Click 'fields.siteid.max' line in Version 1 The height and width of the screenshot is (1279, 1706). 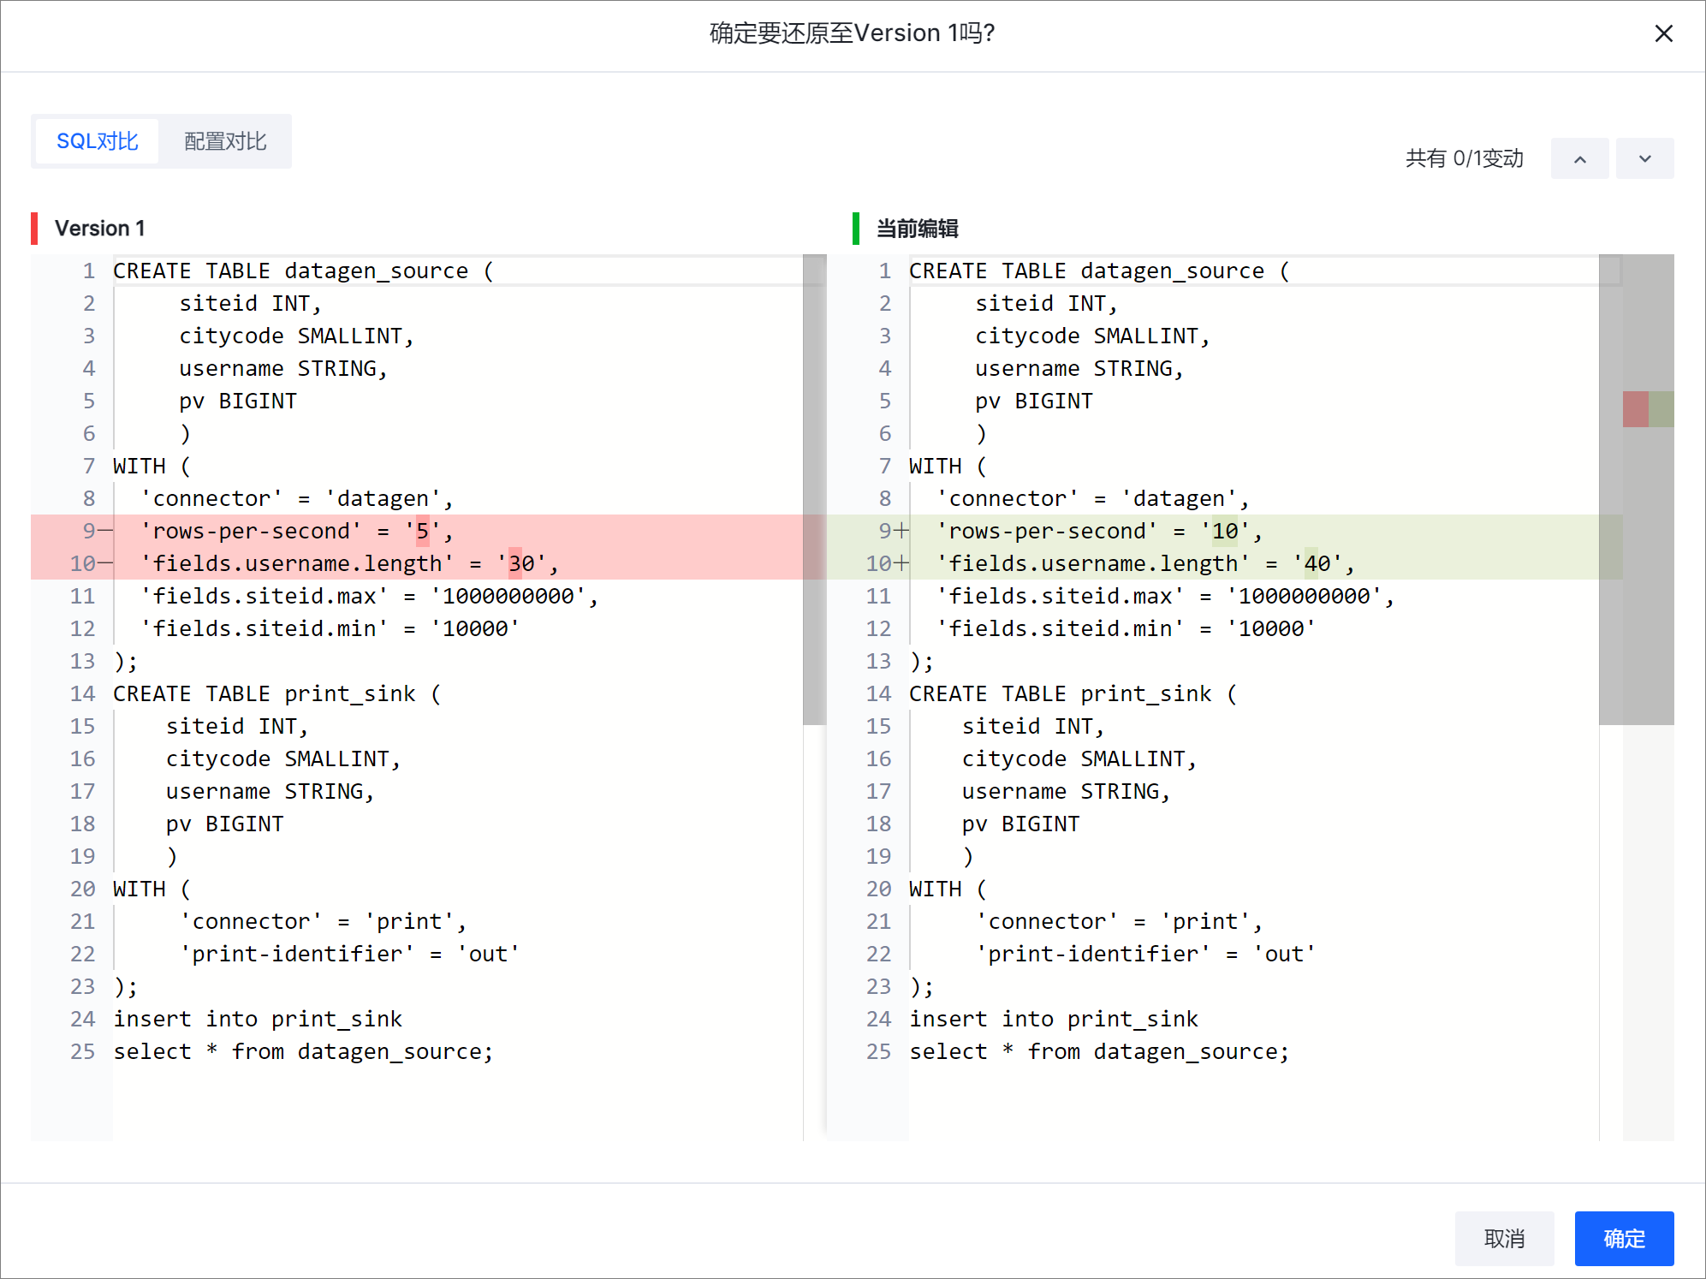(x=369, y=596)
